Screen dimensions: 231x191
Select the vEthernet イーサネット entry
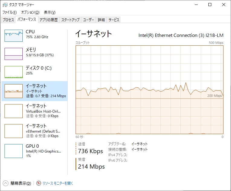34,130
